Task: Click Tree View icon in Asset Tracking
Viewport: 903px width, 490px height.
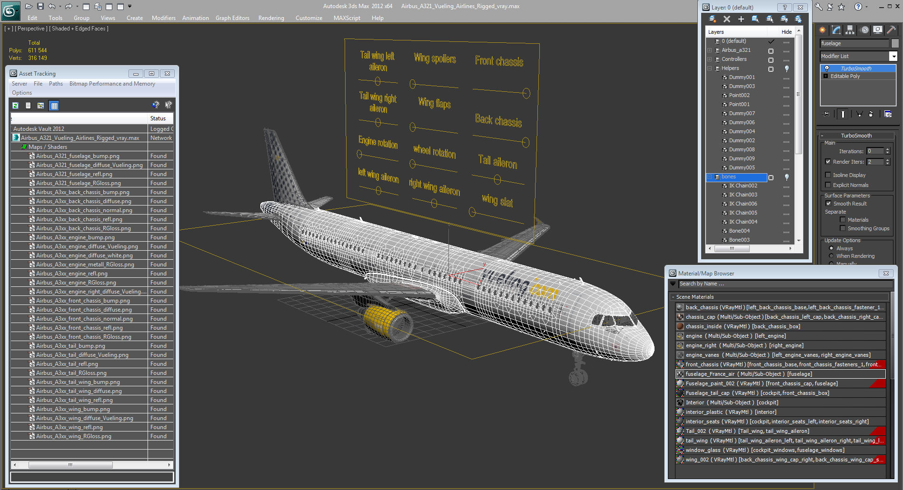Action: 41,106
